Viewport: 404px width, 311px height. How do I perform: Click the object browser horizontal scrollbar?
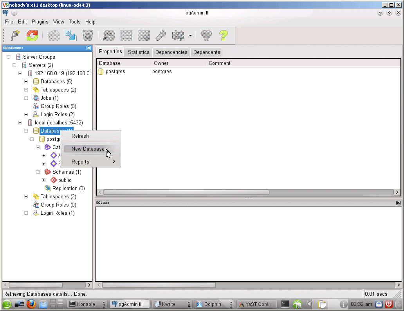pyautogui.click(x=36, y=285)
